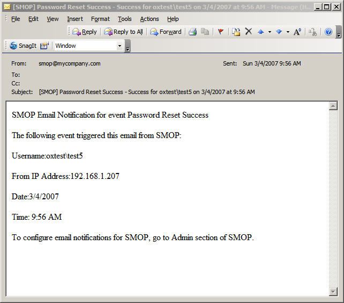The height and width of the screenshot is (303, 344).
Task: Click the subject line text
Action: (147, 92)
